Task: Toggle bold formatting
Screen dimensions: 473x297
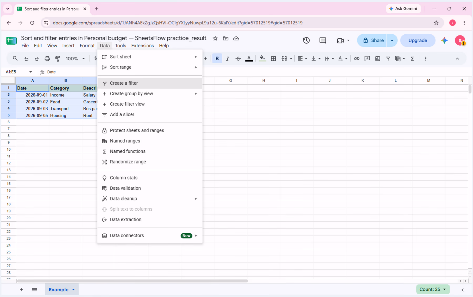Action: click(x=217, y=59)
